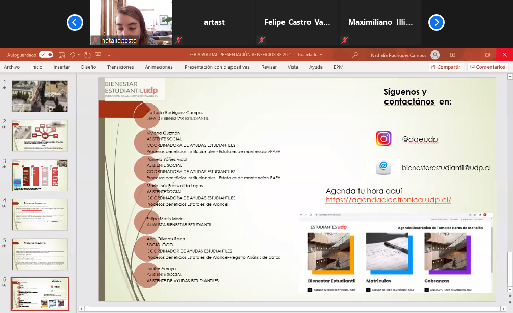The height and width of the screenshot is (313, 513).
Task: Select slide 3 thumbnail in panel
Action: tap(40, 175)
